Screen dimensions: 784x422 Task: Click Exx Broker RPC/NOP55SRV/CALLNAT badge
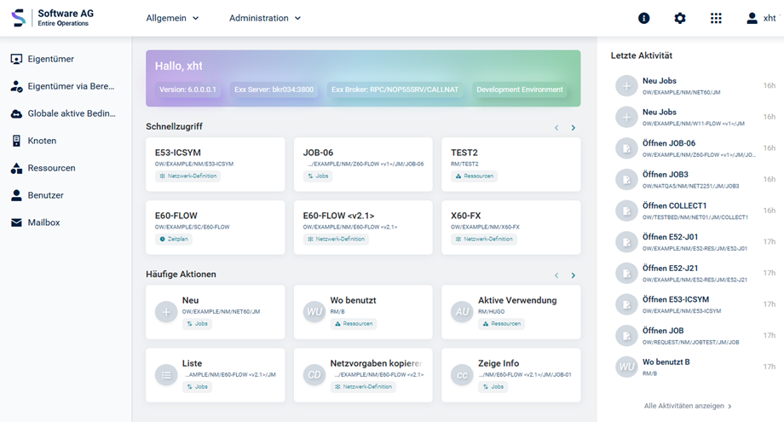(x=395, y=90)
